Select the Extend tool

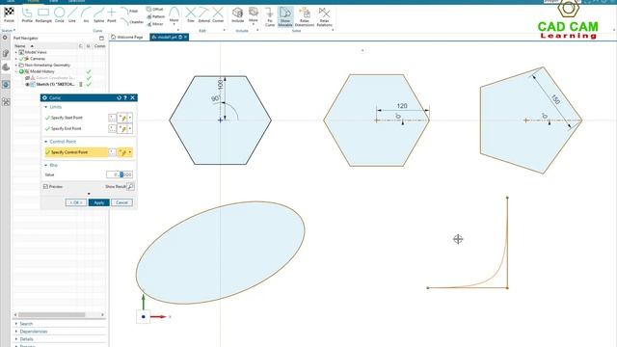[x=203, y=15]
